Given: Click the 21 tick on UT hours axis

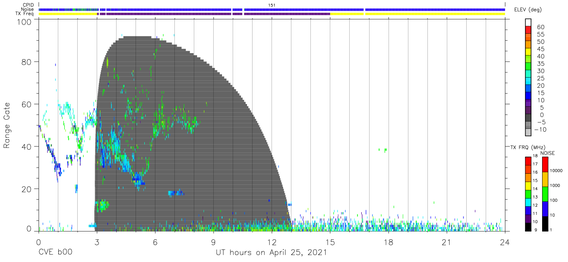Looking at the screenshot, I should pyautogui.click(x=446, y=242).
